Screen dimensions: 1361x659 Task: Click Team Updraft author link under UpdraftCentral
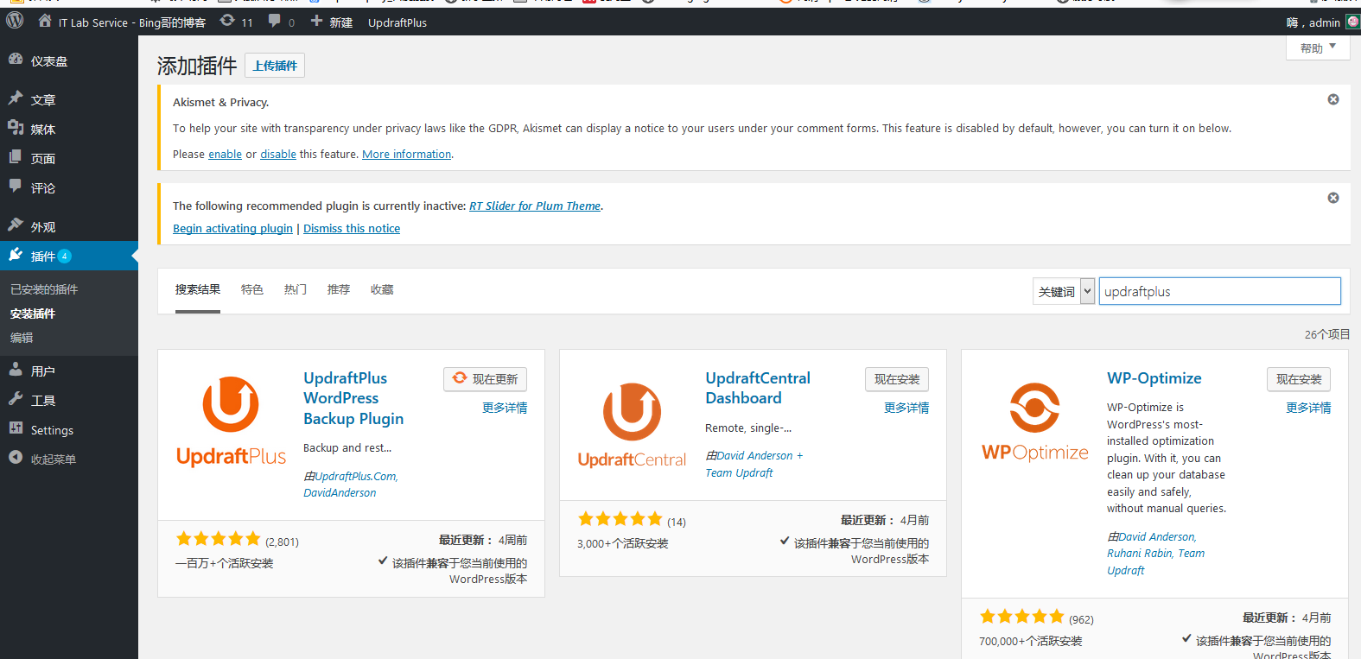click(739, 473)
